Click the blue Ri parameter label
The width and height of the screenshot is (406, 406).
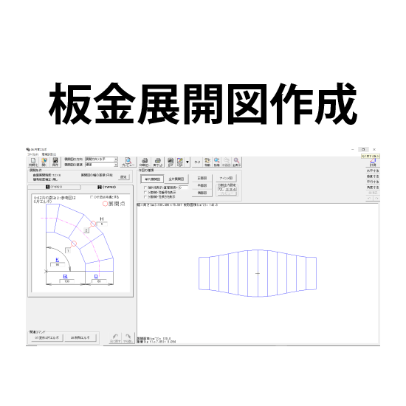[65, 276]
